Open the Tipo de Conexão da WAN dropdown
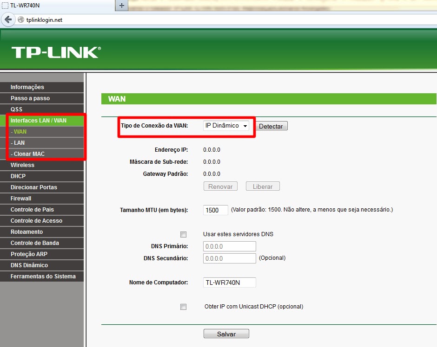The image size is (437, 347). (x=226, y=125)
